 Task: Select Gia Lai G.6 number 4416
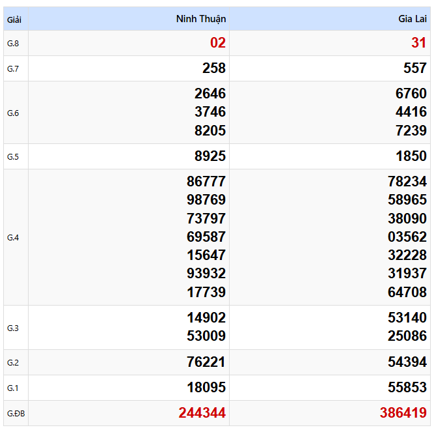[x=411, y=112]
